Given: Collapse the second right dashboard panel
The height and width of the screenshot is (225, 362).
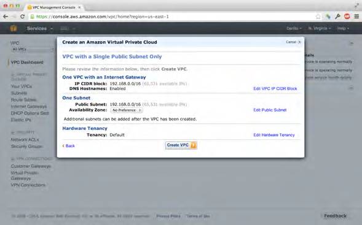Looking at the screenshot, I should (x=351, y=88).
